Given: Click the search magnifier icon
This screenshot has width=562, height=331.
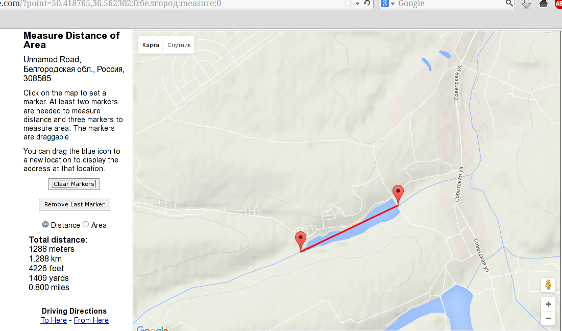Looking at the screenshot, I should pyautogui.click(x=509, y=4).
